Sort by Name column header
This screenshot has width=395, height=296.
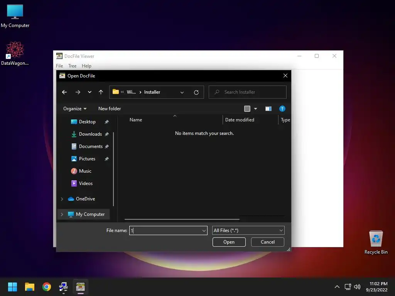coord(135,120)
